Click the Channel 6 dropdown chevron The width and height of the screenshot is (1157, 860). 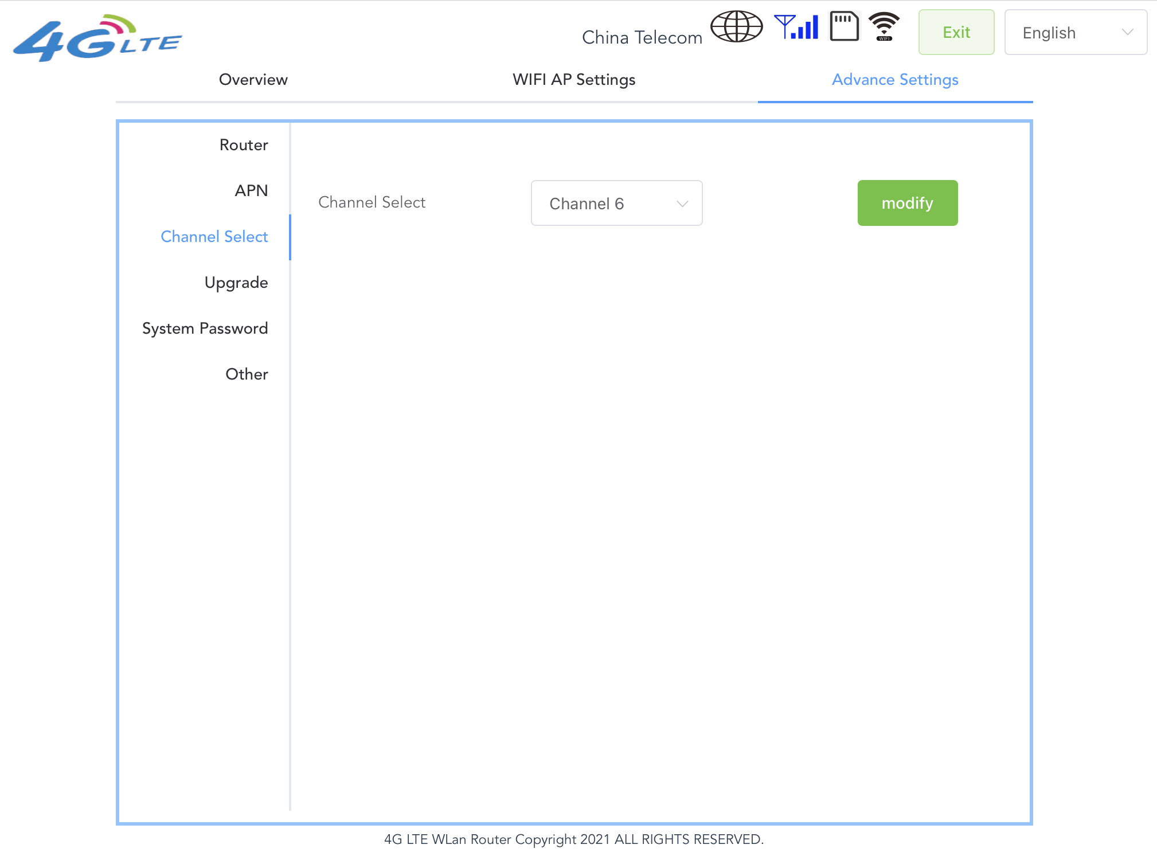682,204
